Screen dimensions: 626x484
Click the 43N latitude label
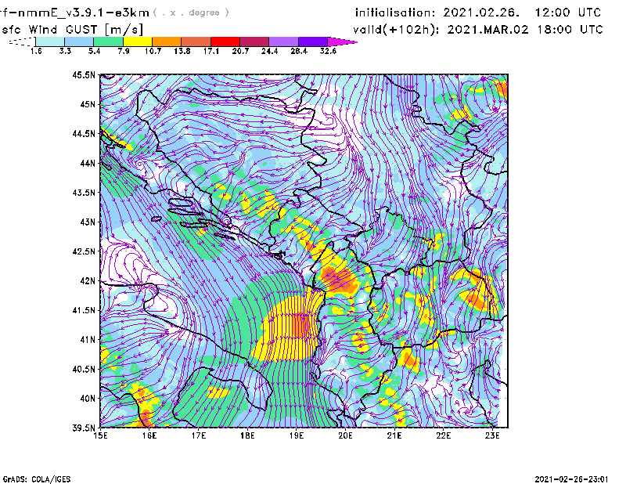88,222
